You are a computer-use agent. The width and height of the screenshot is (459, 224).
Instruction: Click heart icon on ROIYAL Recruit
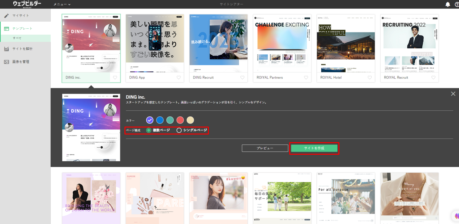pyautogui.click(x=433, y=78)
